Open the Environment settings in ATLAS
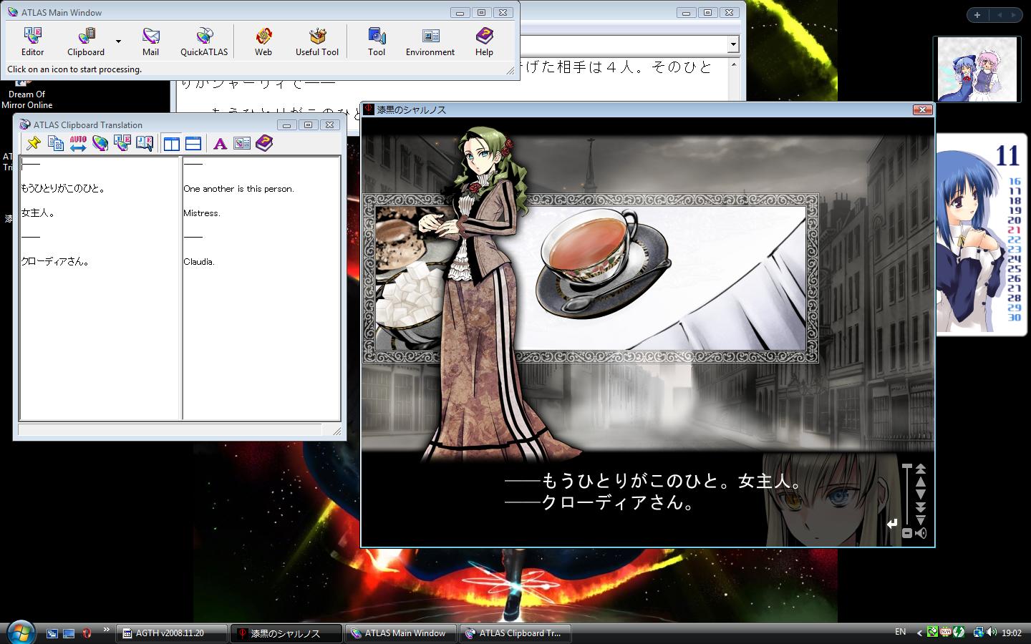1031x644 pixels. click(430, 42)
